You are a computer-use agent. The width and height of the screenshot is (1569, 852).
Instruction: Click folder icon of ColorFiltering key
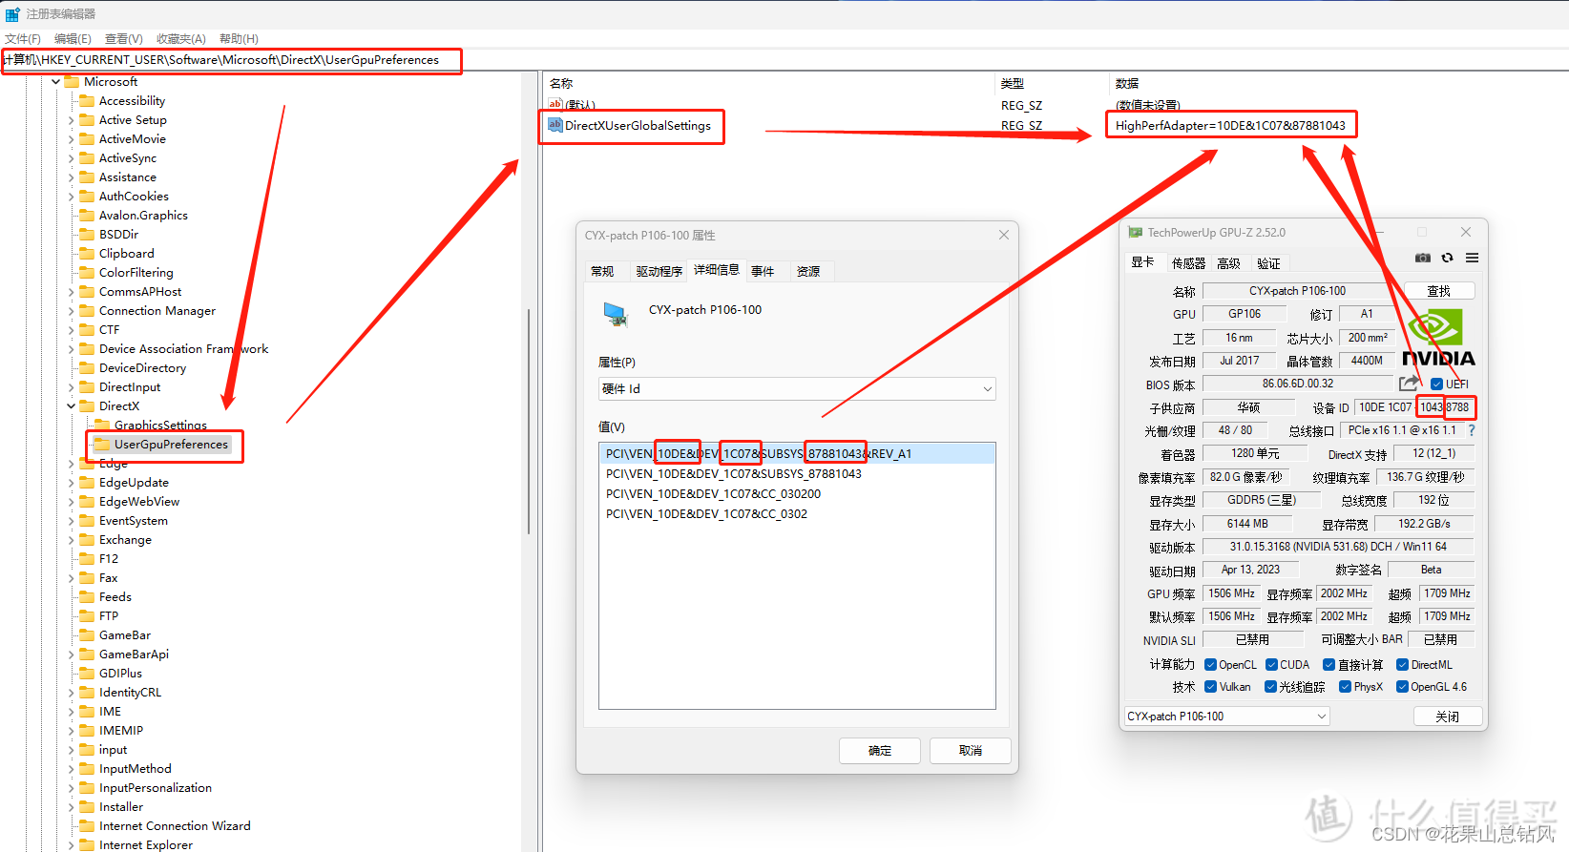tap(87, 272)
